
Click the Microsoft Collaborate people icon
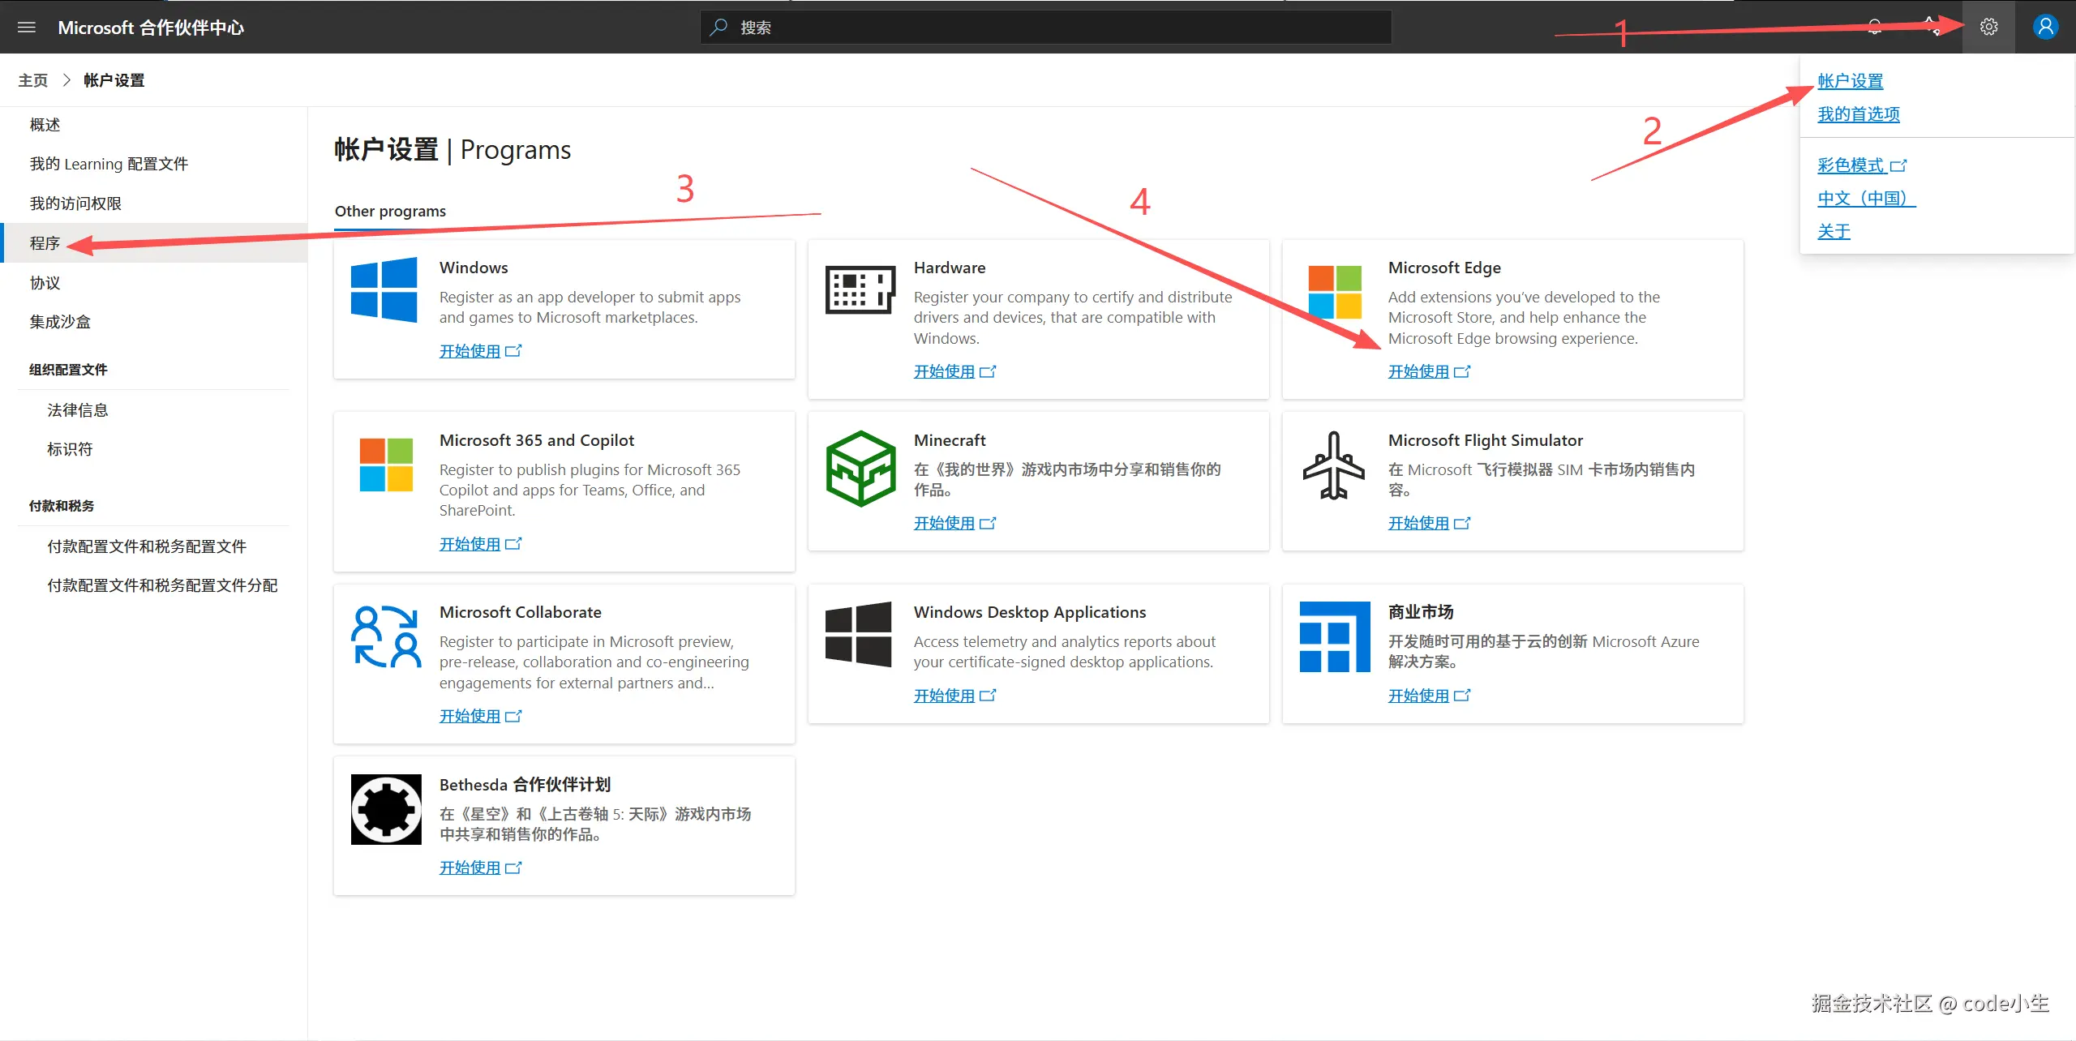386,637
